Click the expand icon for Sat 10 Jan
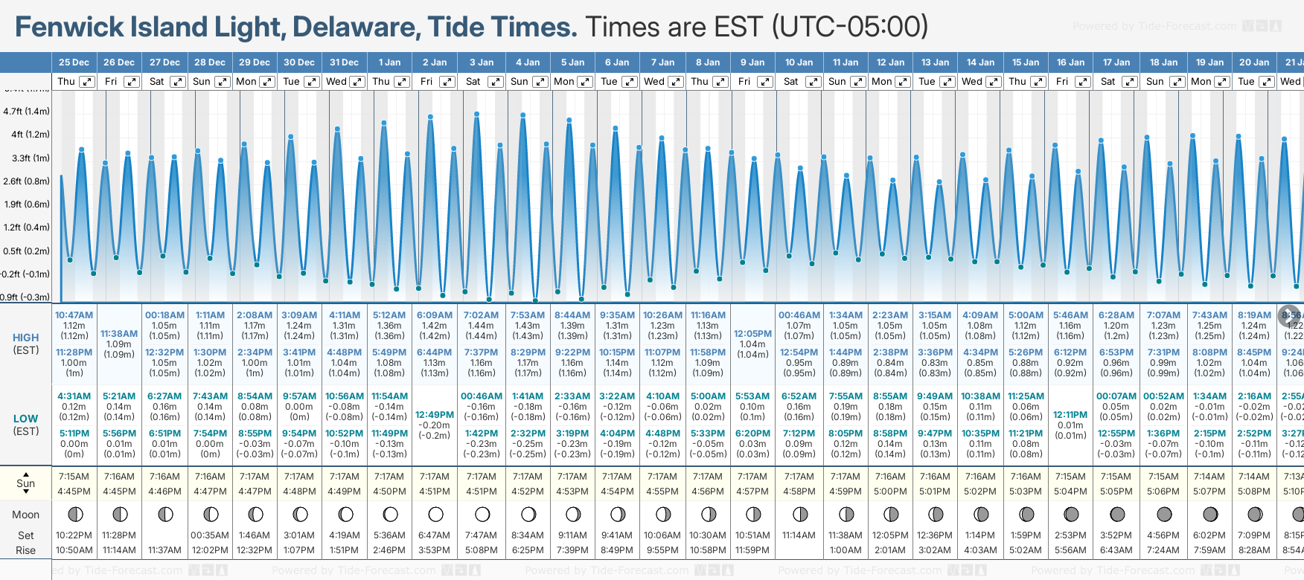The width and height of the screenshot is (1304, 580). pos(813,82)
